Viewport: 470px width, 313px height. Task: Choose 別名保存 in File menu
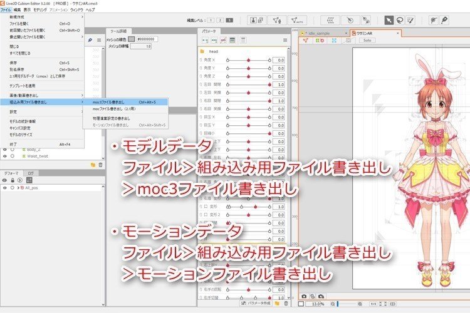click(x=42, y=69)
